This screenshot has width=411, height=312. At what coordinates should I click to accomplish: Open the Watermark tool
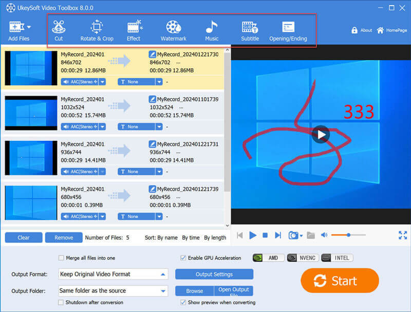[x=174, y=30]
